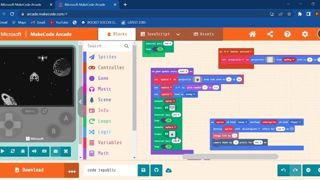Open the 'kind to Enemy' dropdown

[x=190, y=94]
